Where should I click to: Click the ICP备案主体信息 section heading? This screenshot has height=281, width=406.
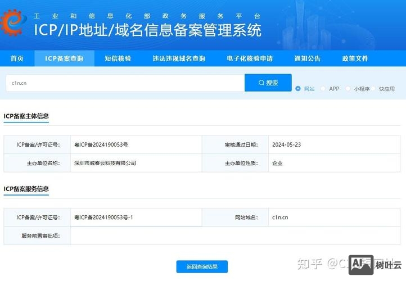tap(26, 116)
